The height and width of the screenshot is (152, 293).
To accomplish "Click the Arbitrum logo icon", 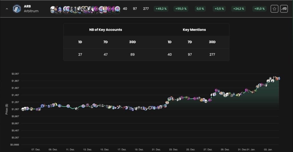I will pos(17,9).
